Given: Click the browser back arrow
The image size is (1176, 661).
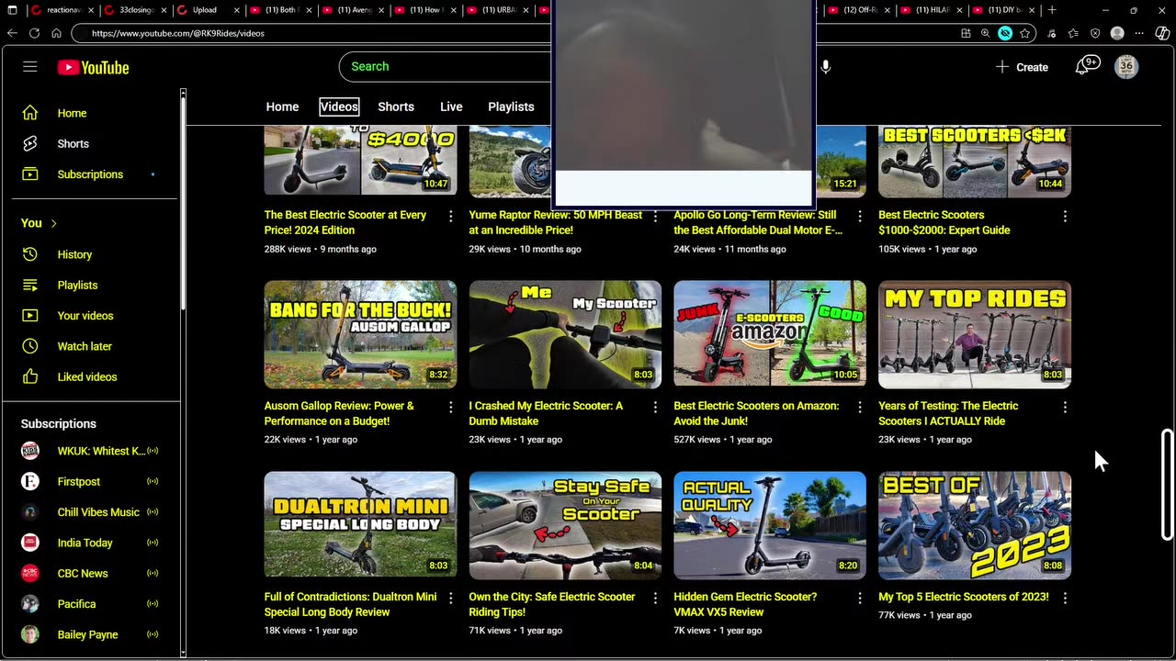Looking at the screenshot, I should [x=12, y=33].
